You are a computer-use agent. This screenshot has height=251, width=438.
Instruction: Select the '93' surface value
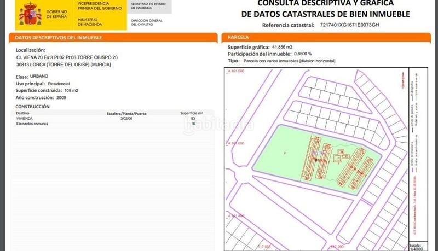point(193,119)
